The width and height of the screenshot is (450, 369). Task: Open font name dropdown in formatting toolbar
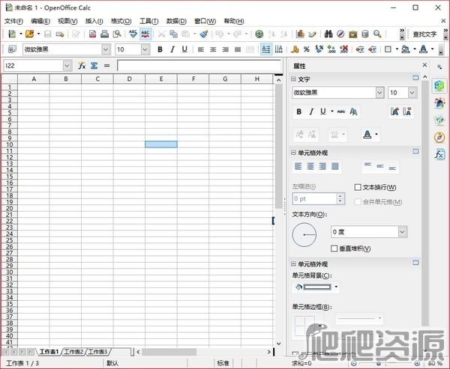[106, 49]
